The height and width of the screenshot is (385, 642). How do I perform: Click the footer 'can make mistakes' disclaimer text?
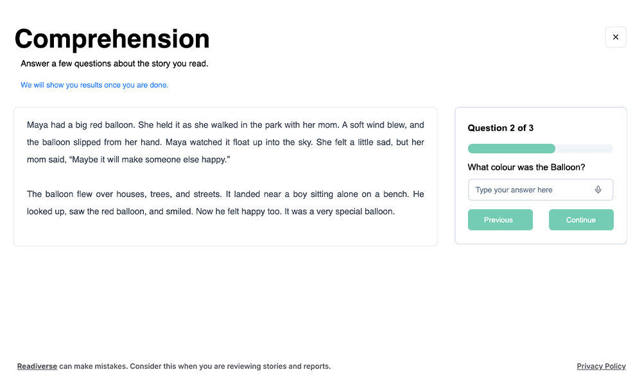coord(195,366)
